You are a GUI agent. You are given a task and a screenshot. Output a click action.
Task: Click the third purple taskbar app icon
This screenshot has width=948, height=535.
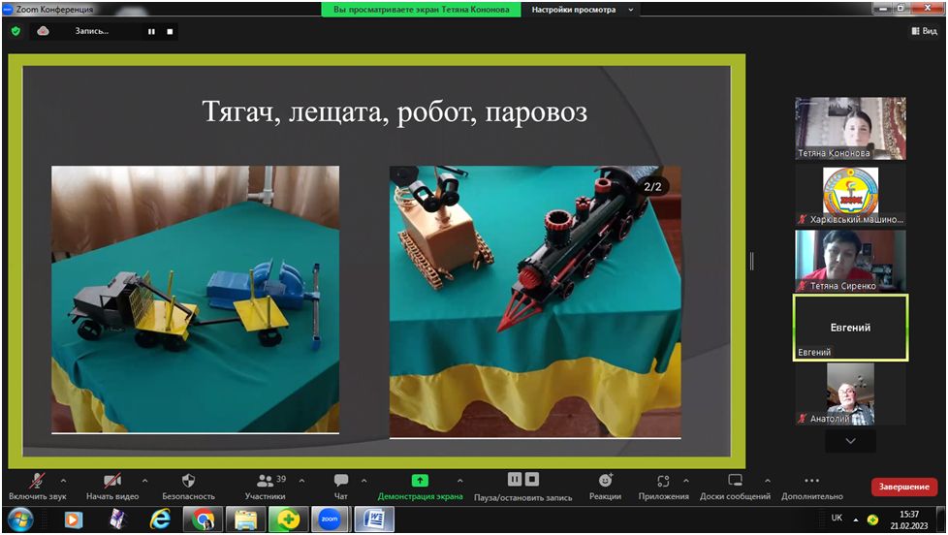coord(117,519)
